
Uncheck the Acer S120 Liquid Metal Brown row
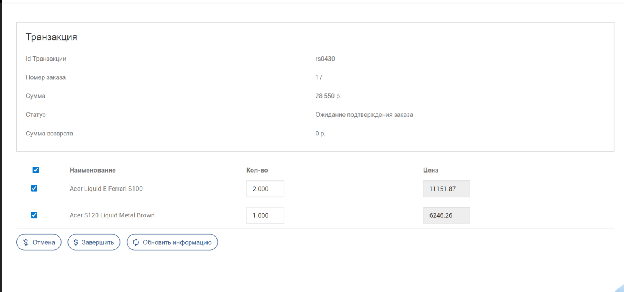34,215
